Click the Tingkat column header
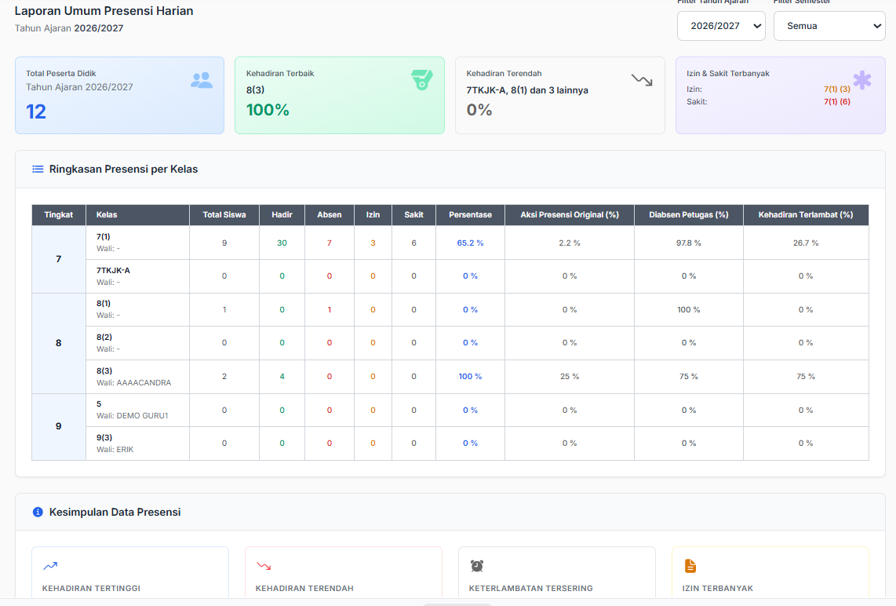896x606 pixels. point(59,215)
